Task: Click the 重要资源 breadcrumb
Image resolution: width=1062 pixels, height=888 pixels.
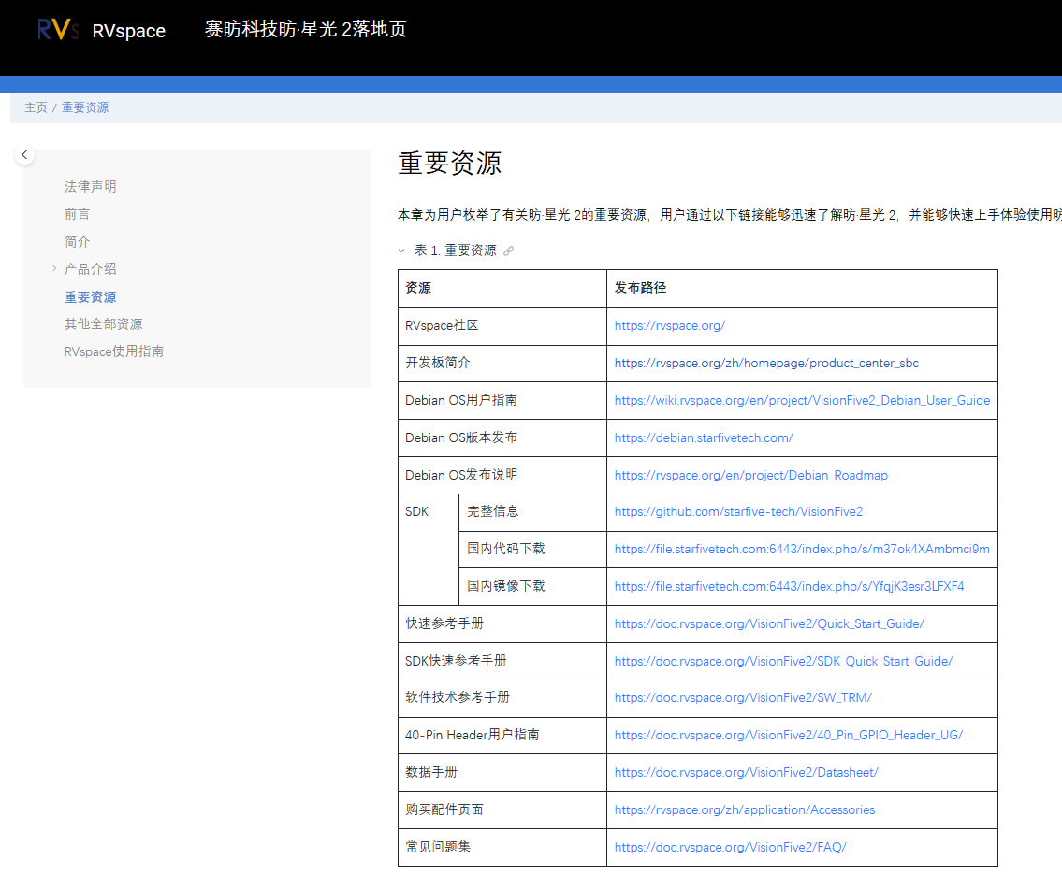Action: [x=85, y=107]
